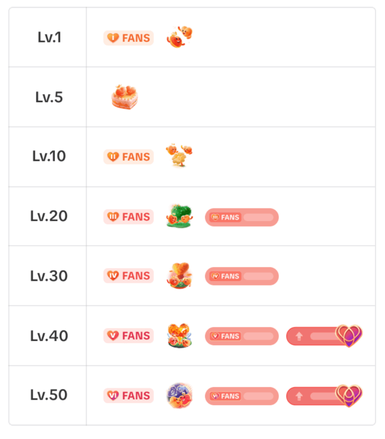The image size is (385, 439).
Task: Click the Lv.30 FANS IV badge
Action: pos(128,276)
